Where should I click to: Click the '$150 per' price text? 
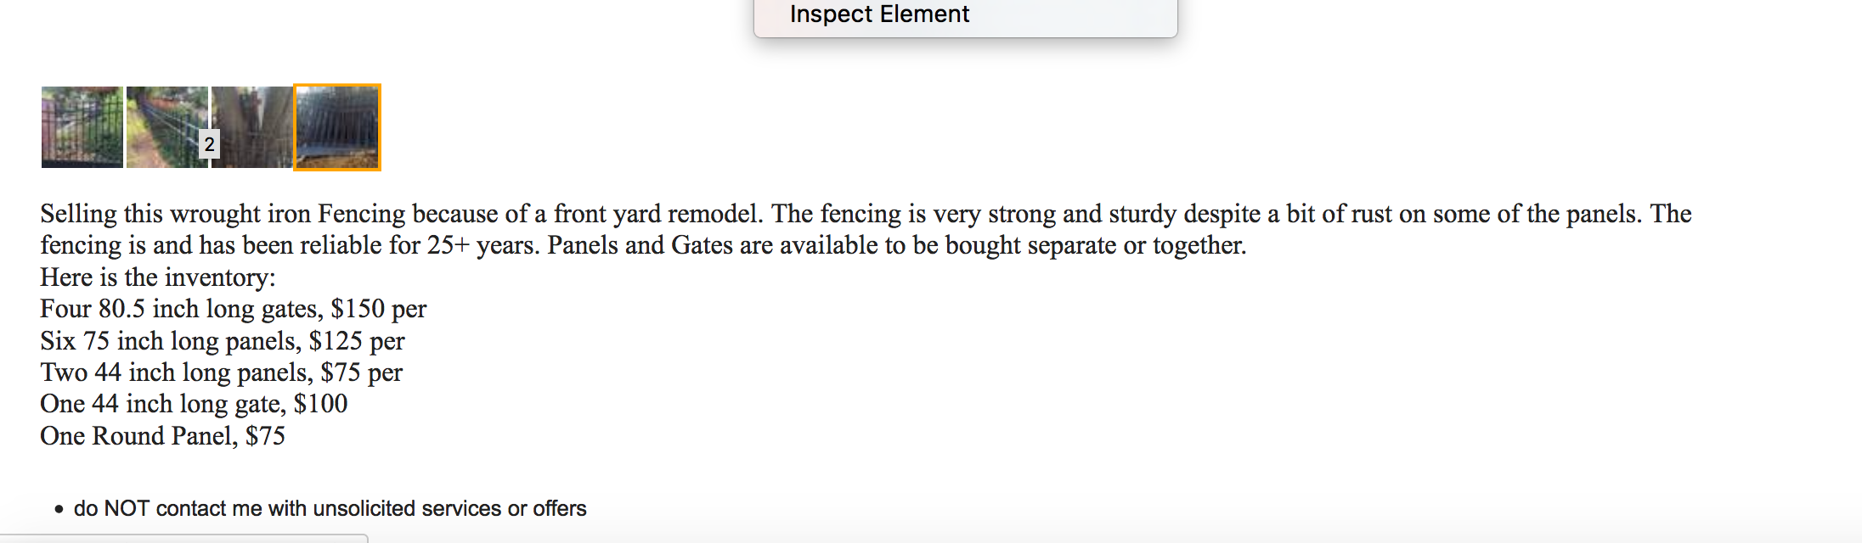[379, 309]
